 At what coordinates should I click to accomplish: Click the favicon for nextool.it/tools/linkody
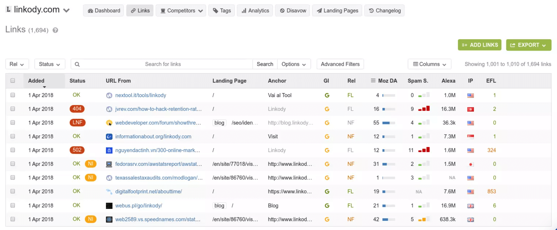click(x=109, y=95)
